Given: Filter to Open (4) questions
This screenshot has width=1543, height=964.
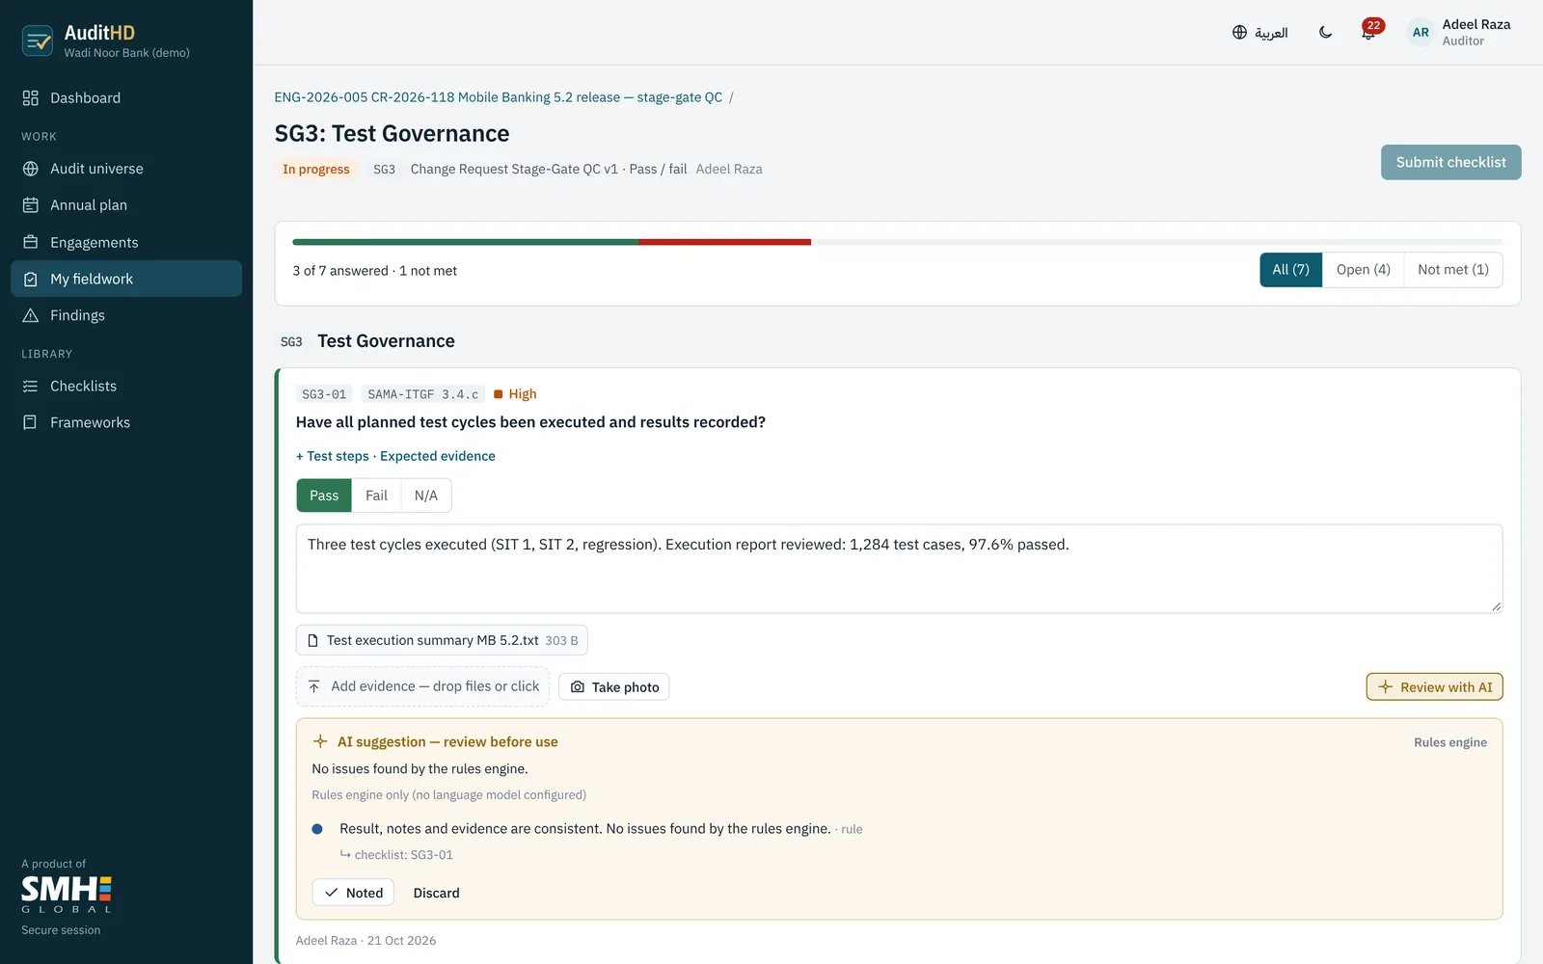Looking at the screenshot, I should pyautogui.click(x=1363, y=270).
